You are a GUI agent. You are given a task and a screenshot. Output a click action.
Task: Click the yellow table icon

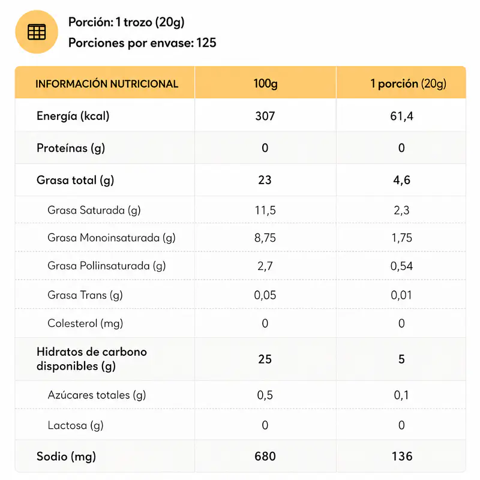pos(37,32)
